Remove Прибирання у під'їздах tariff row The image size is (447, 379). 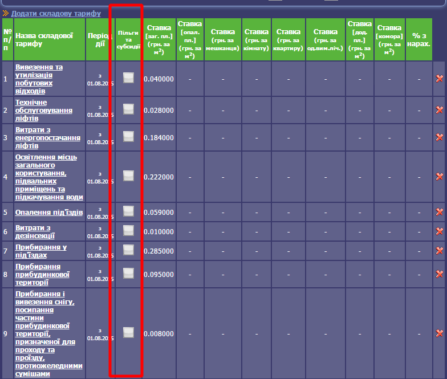click(439, 251)
